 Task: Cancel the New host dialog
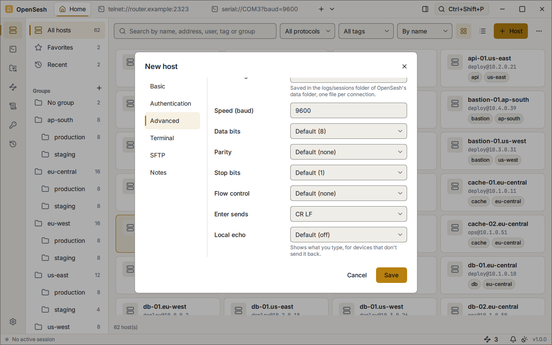click(357, 275)
